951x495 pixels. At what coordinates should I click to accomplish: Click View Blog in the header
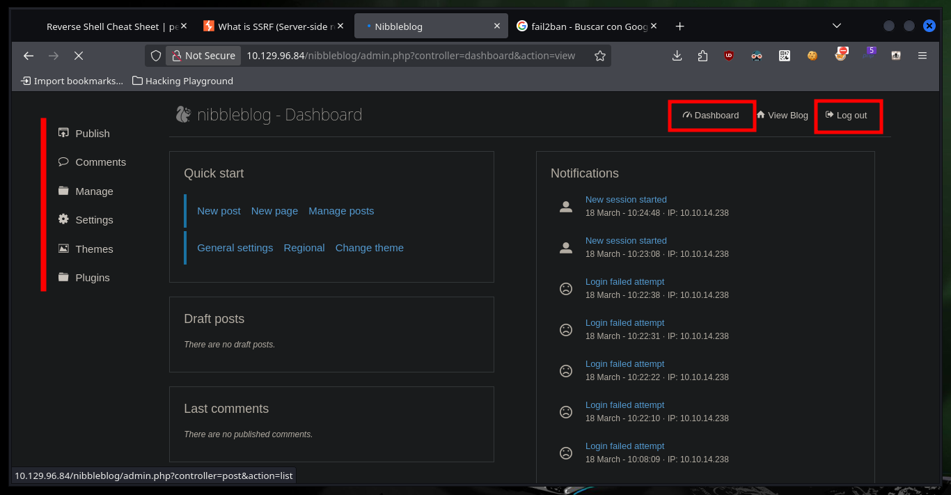[x=783, y=115]
